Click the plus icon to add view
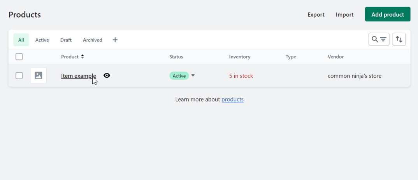This screenshot has height=180, width=418. (115, 40)
